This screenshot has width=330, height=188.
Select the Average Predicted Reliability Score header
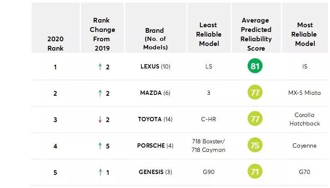(255, 34)
